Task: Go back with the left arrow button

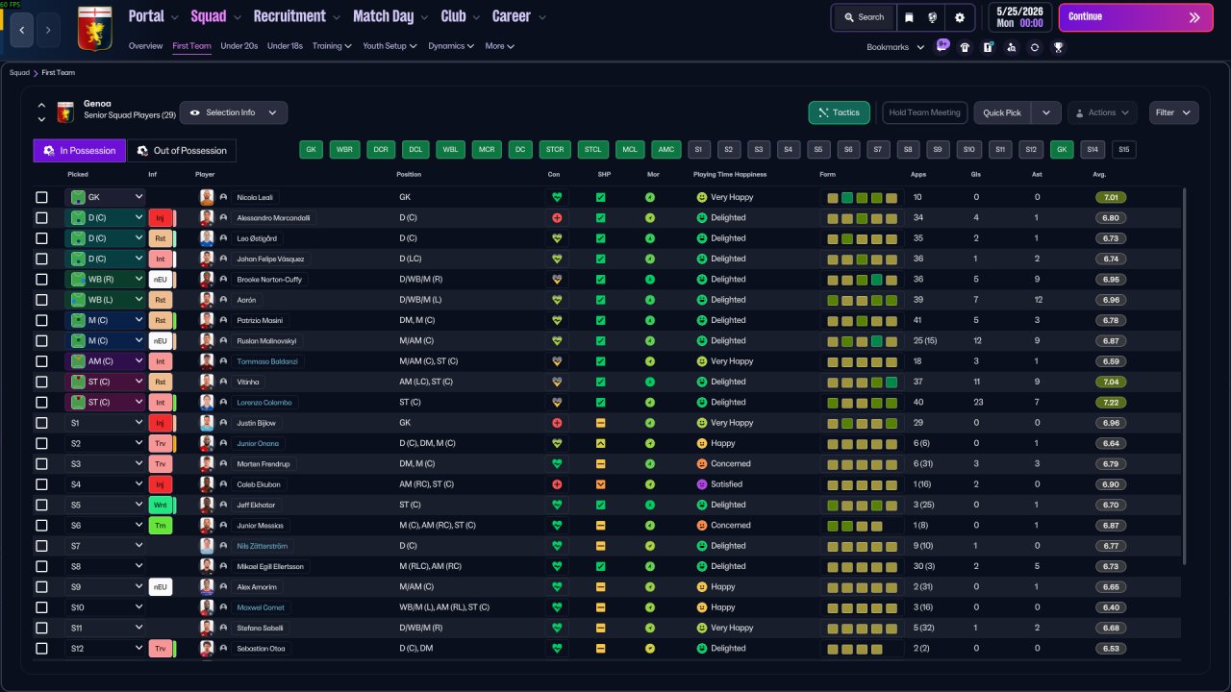Action: tap(22, 30)
